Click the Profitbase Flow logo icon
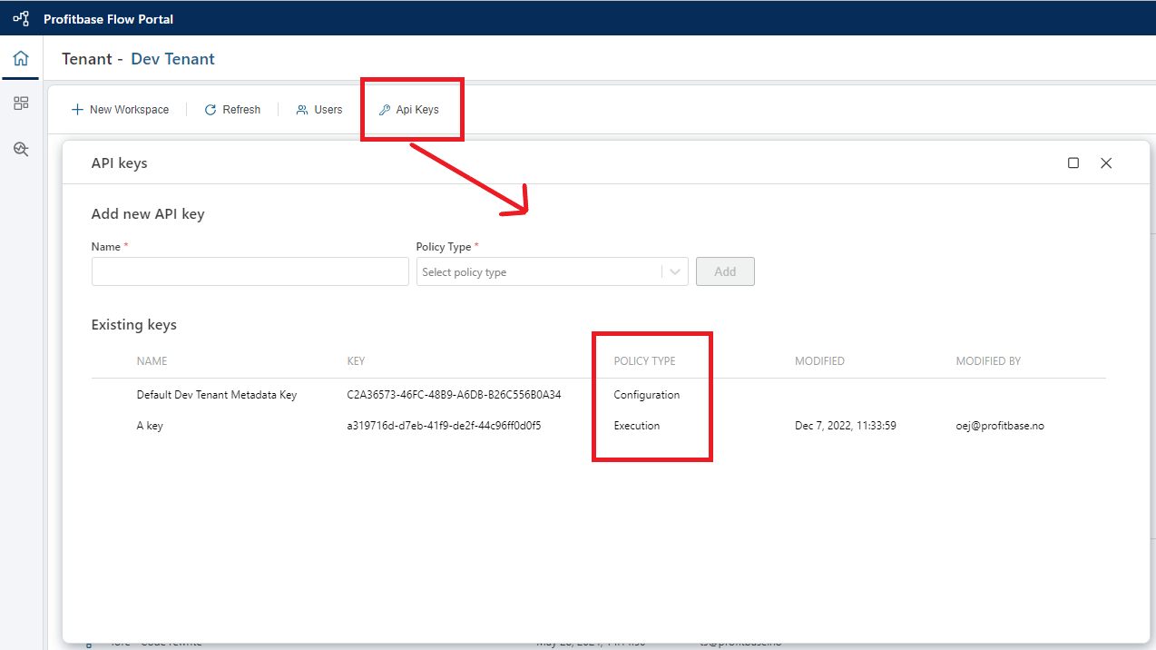 click(20, 18)
